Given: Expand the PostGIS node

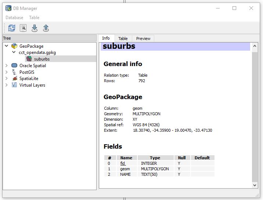Looking at the screenshot, I should pyautogui.click(x=7, y=72).
